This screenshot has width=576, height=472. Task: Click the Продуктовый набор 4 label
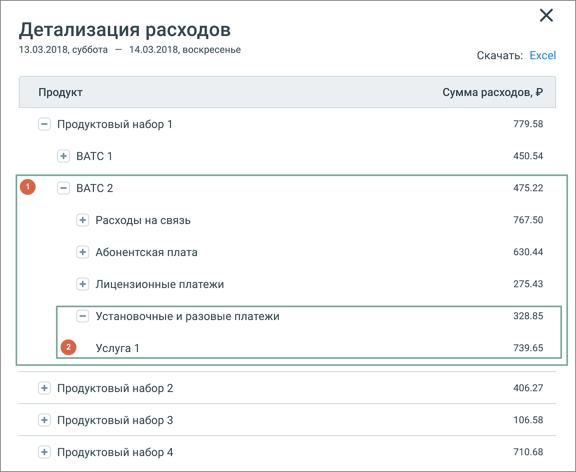115,452
